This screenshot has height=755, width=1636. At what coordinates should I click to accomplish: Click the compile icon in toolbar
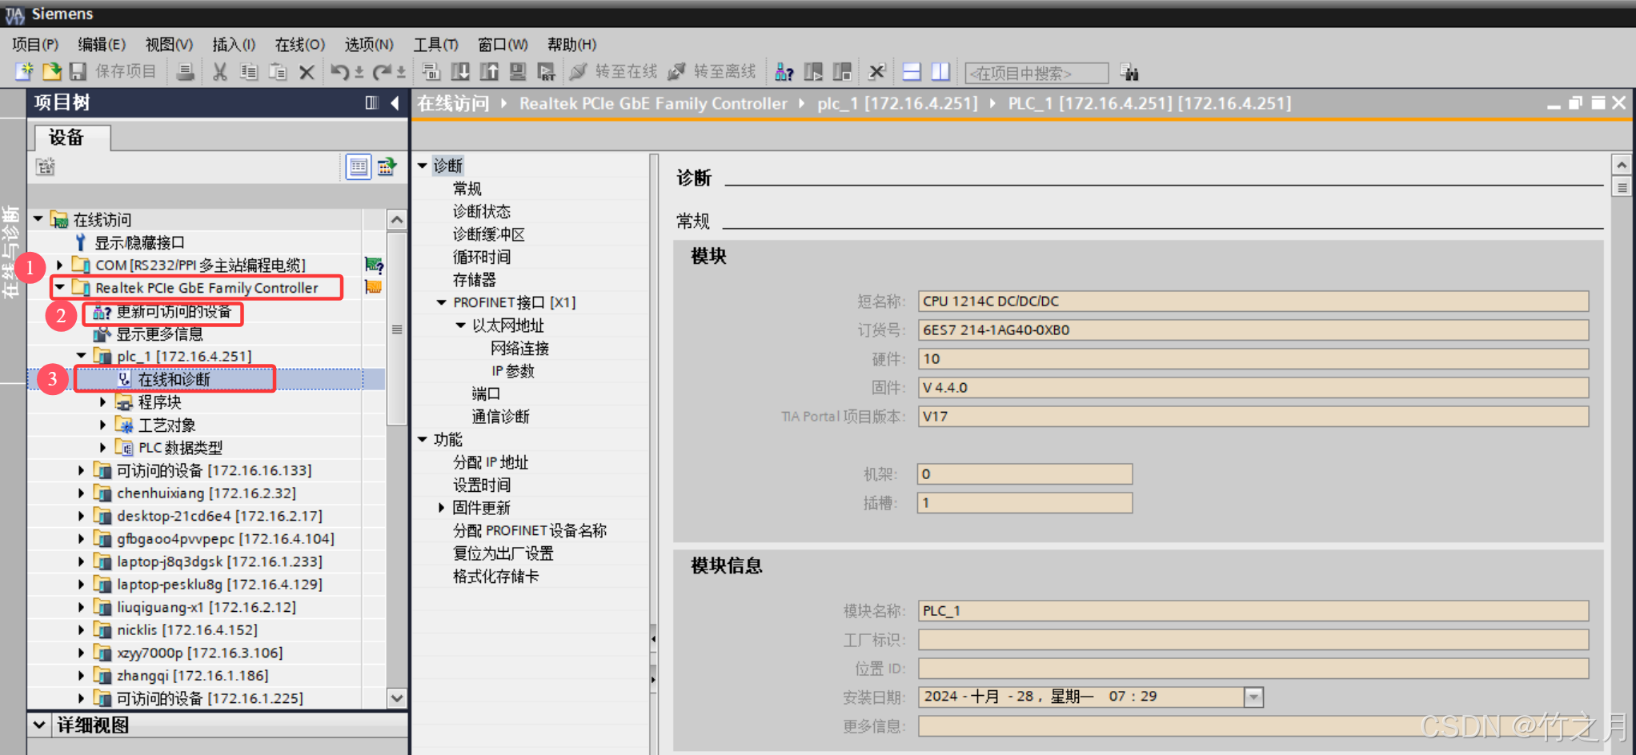(x=431, y=72)
